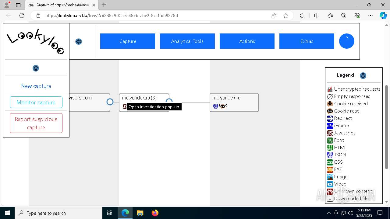The height and width of the screenshot is (219, 390).
Task: Click JavaScript icon in mc.yandex.ru (3) node
Action: [x=125, y=106]
